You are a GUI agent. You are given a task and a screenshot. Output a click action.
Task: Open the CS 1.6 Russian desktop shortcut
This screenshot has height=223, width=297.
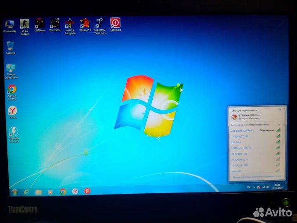point(24,24)
